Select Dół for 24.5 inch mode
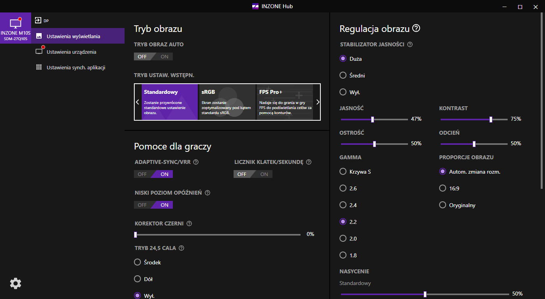Viewport: 545px width, 299px height. [137, 279]
